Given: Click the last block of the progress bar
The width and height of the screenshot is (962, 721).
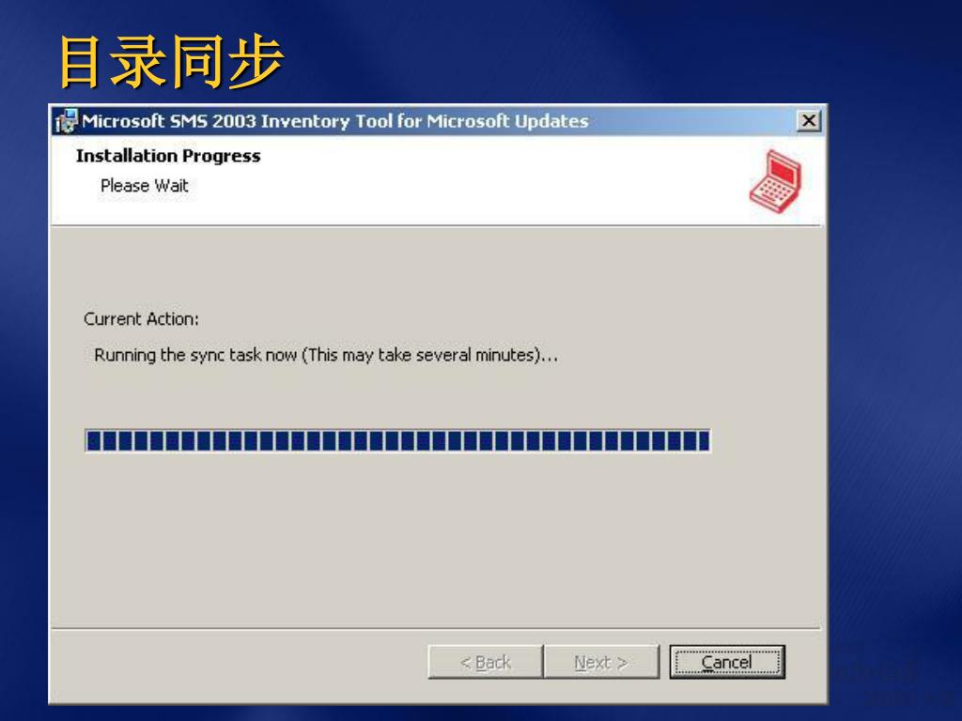Looking at the screenshot, I should coord(704,441).
